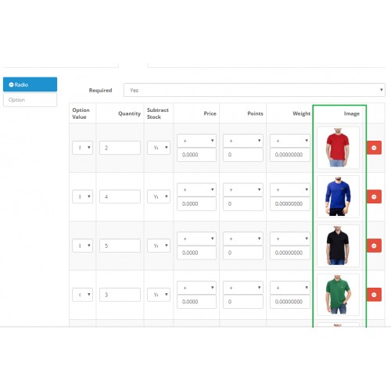Remove the green polo option row

374,295
